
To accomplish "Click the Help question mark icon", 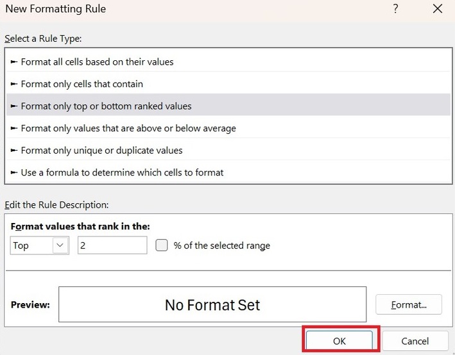I will coord(395,9).
